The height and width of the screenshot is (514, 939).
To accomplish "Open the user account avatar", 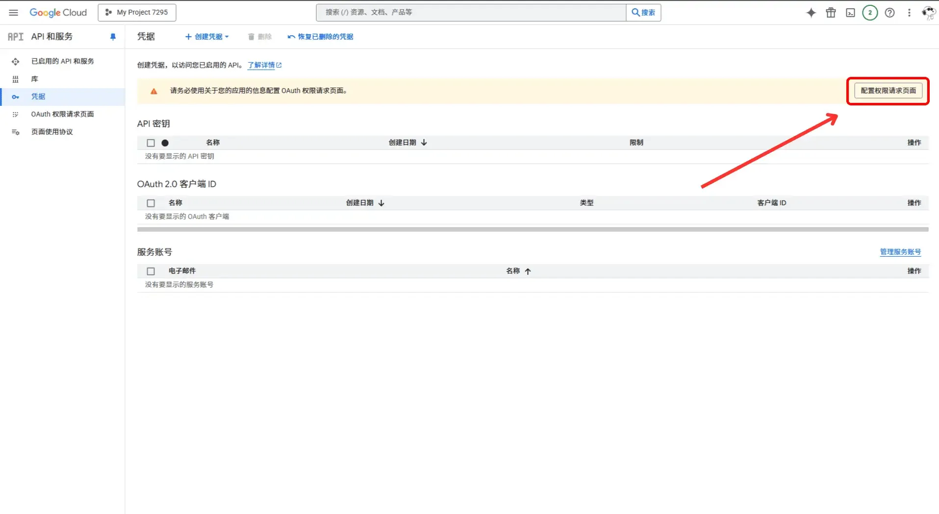I will click(928, 13).
